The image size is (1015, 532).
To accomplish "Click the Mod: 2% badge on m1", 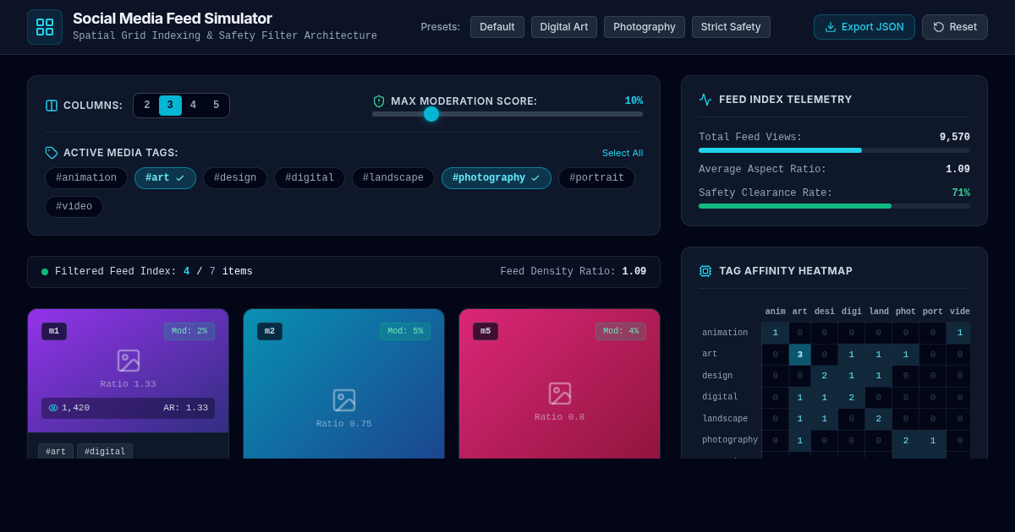I will click(x=189, y=331).
